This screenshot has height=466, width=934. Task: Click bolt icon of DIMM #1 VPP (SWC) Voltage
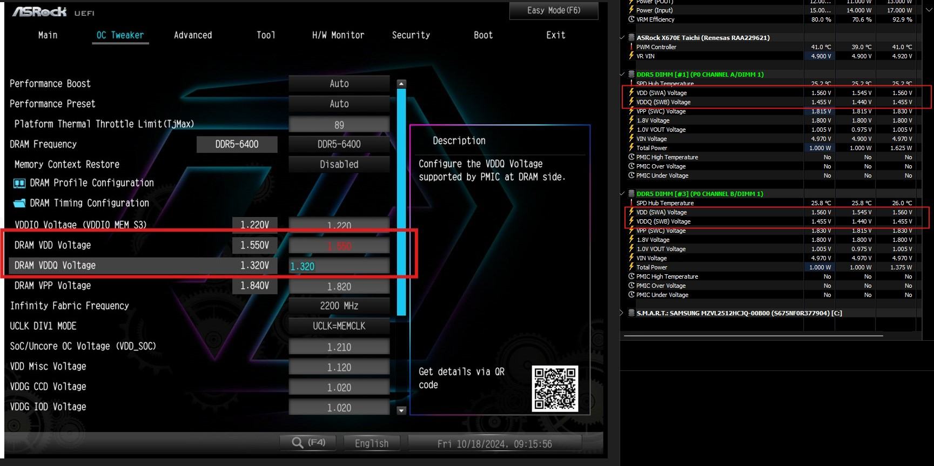(x=631, y=111)
